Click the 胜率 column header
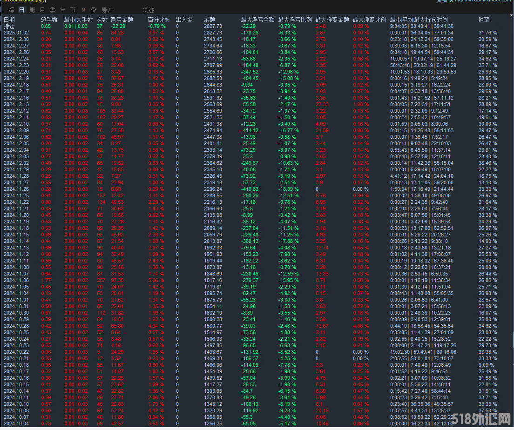The width and height of the screenshot is (514, 430). coord(484,20)
